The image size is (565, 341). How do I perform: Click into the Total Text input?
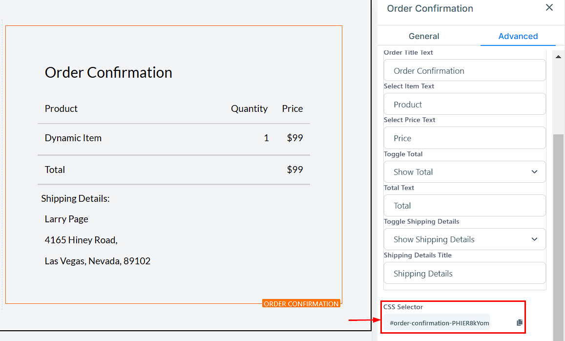[x=464, y=206]
